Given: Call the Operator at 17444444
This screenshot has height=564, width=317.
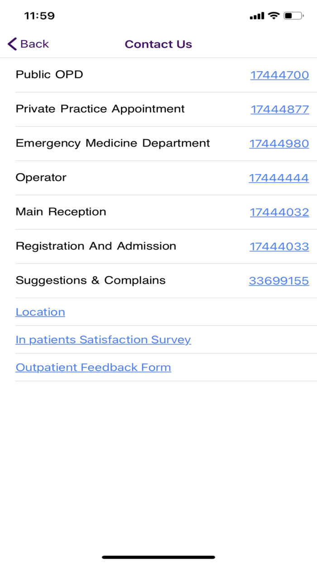Looking at the screenshot, I should 278,178.
